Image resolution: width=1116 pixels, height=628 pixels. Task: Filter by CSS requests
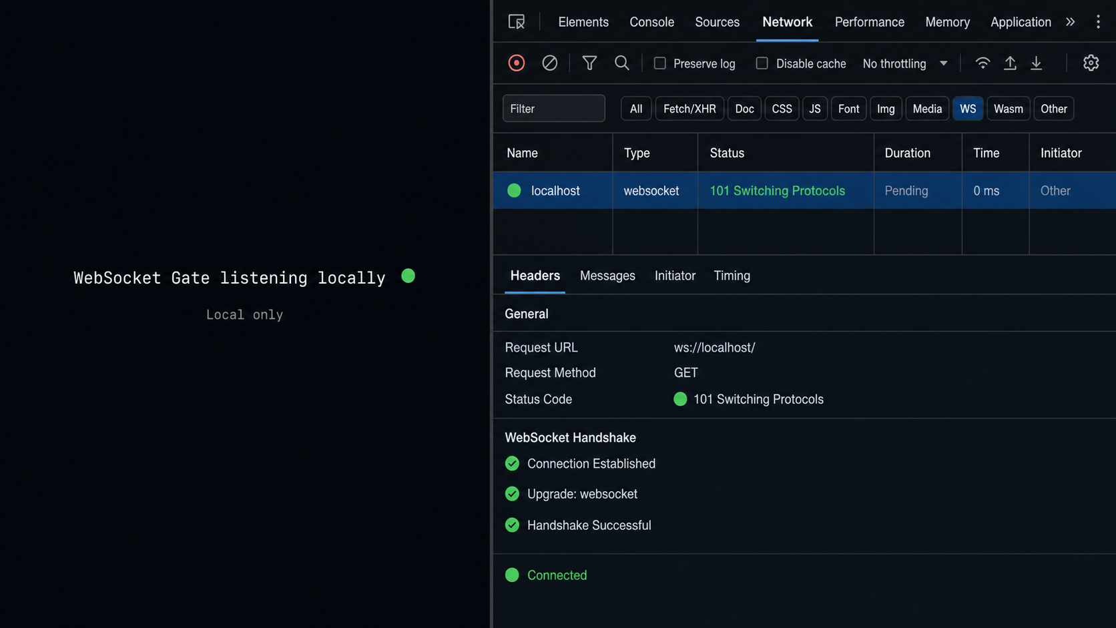(x=782, y=109)
